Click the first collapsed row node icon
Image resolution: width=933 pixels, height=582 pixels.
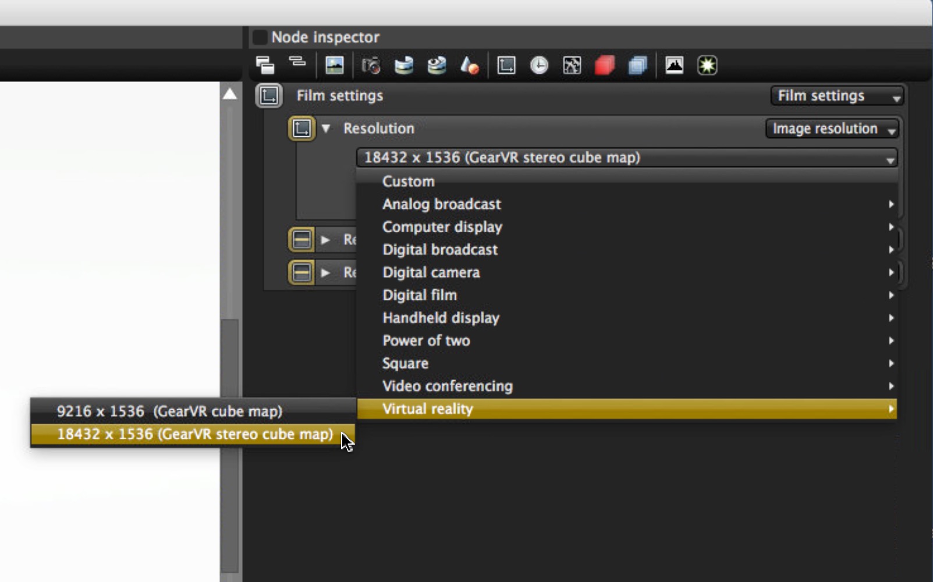coord(301,239)
